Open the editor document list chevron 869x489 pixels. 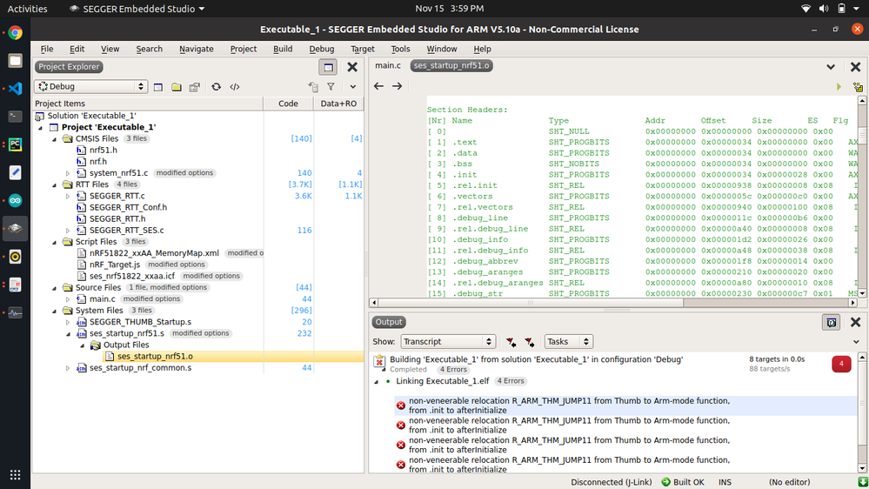pos(830,67)
